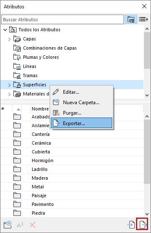This screenshot has height=233, width=151.
Task: Select the Cubierta row name
Action: click(x=41, y=152)
